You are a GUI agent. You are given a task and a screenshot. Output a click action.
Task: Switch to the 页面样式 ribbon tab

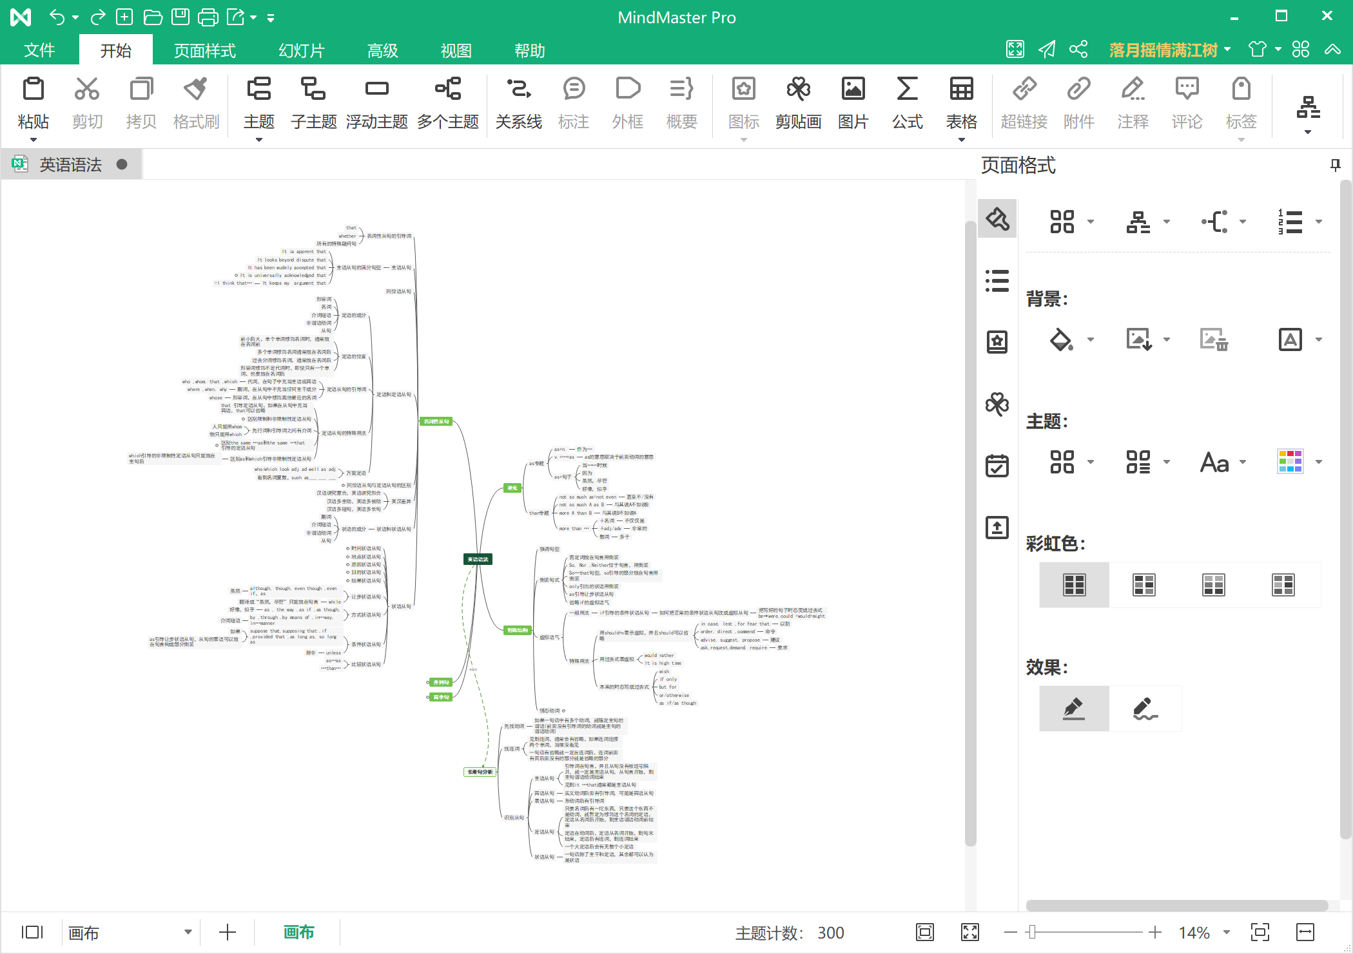205,50
